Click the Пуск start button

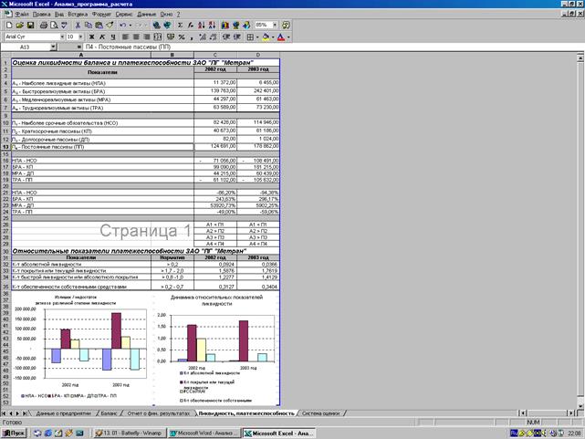click(x=13, y=434)
